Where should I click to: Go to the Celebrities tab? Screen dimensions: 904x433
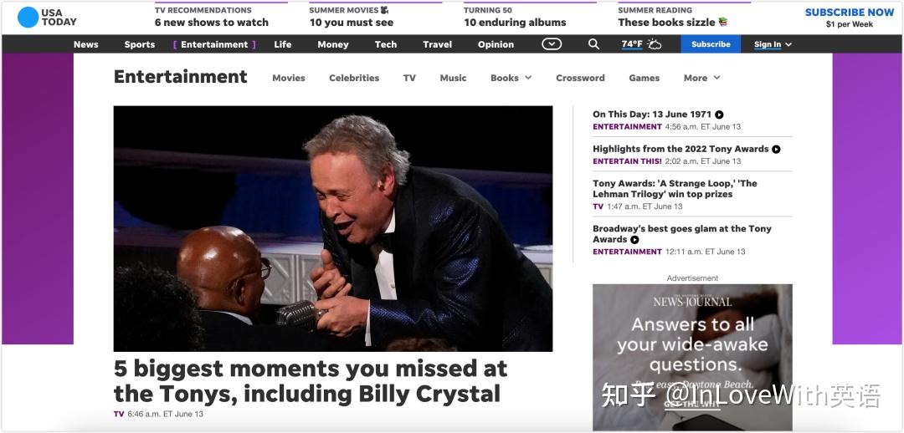[x=354, y=78]
